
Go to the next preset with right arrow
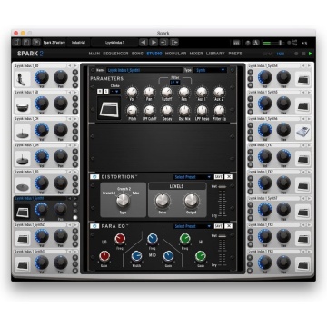click(154, 43)
